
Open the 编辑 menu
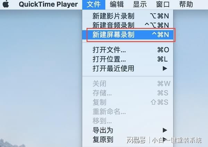pos(117,4)
